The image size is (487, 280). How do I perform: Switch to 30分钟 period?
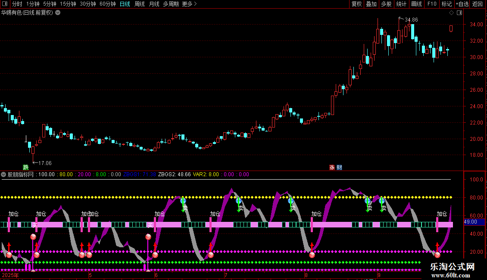point(87,4)
